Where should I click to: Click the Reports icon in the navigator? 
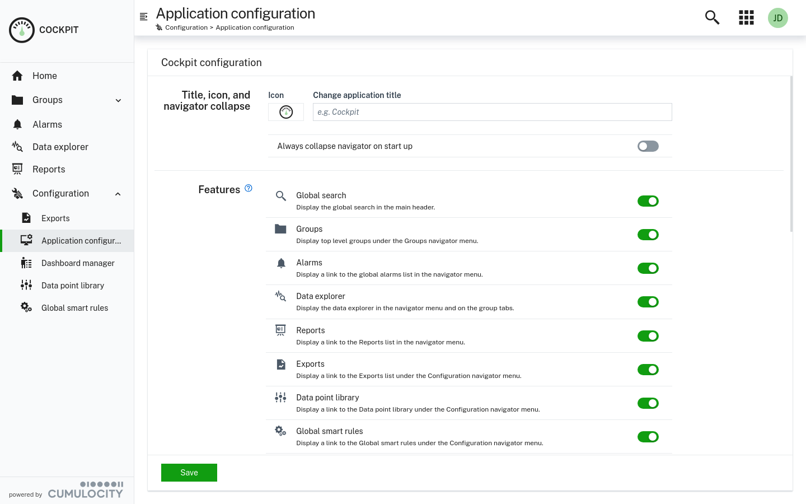(17, 169)
